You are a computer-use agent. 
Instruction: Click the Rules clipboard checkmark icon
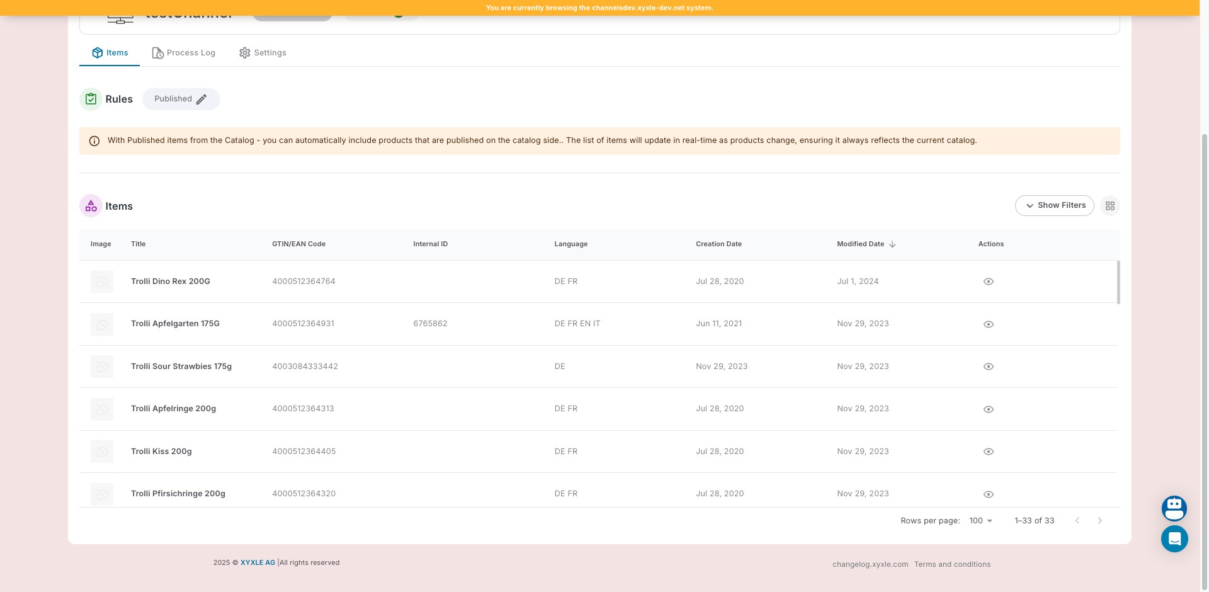91,99
